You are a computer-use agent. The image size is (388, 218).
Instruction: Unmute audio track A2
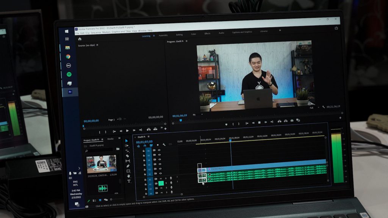coord(161,183)
